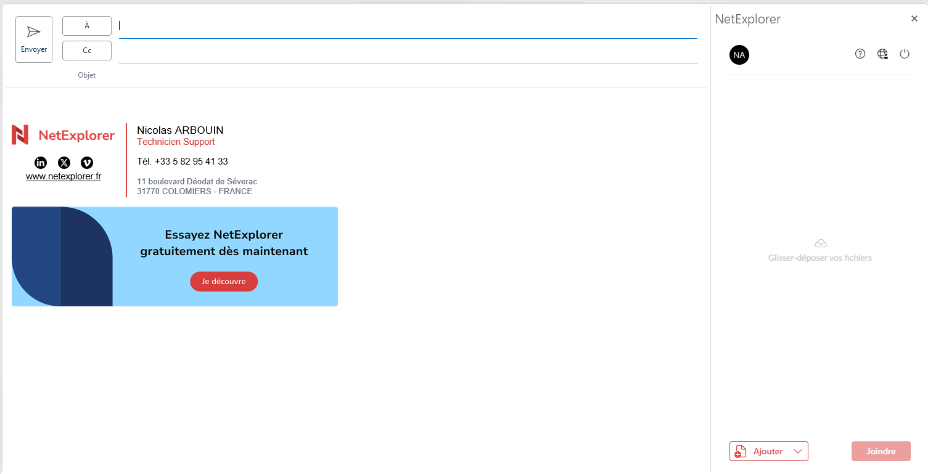Screen dimensions: 928x474
Task: Click the Objet subject field
Action: coord(408,75)
